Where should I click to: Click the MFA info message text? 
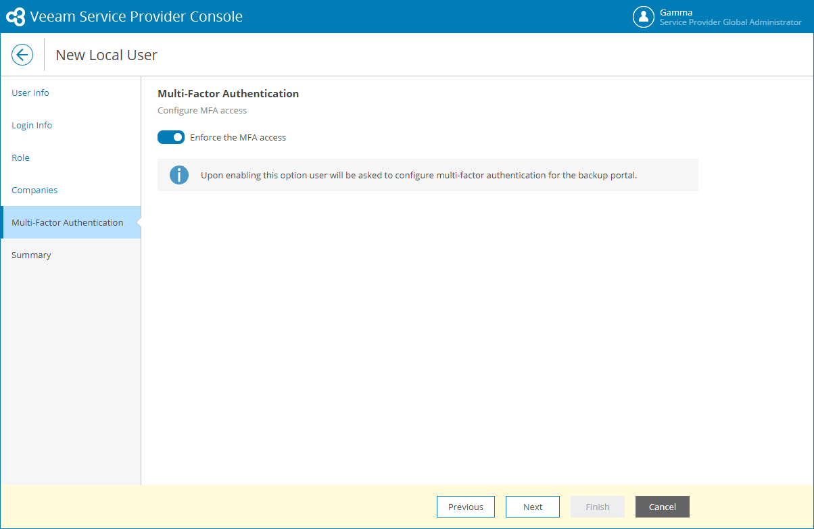coord(419,175)
